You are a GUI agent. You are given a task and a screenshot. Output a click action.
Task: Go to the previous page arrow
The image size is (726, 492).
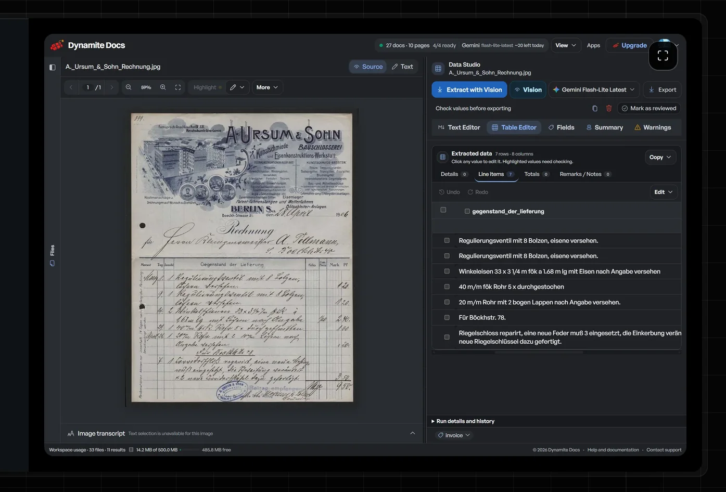pyautogui.click(x=71, y=87)
